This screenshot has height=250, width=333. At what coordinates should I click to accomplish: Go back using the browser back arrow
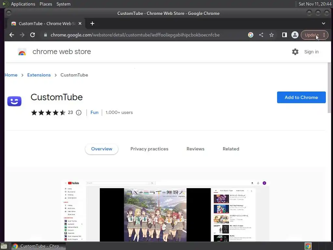pyautogui.click(x=12, y=35)
